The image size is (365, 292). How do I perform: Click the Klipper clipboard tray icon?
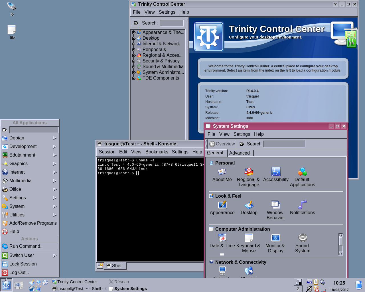(x=316, y=282)
